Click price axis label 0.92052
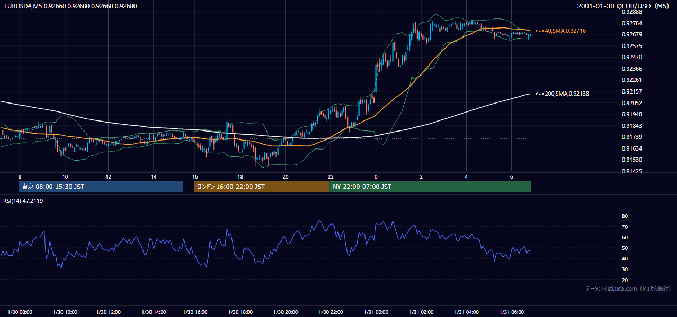The height and width of the screenshot is (317, 677). (631, 103)
